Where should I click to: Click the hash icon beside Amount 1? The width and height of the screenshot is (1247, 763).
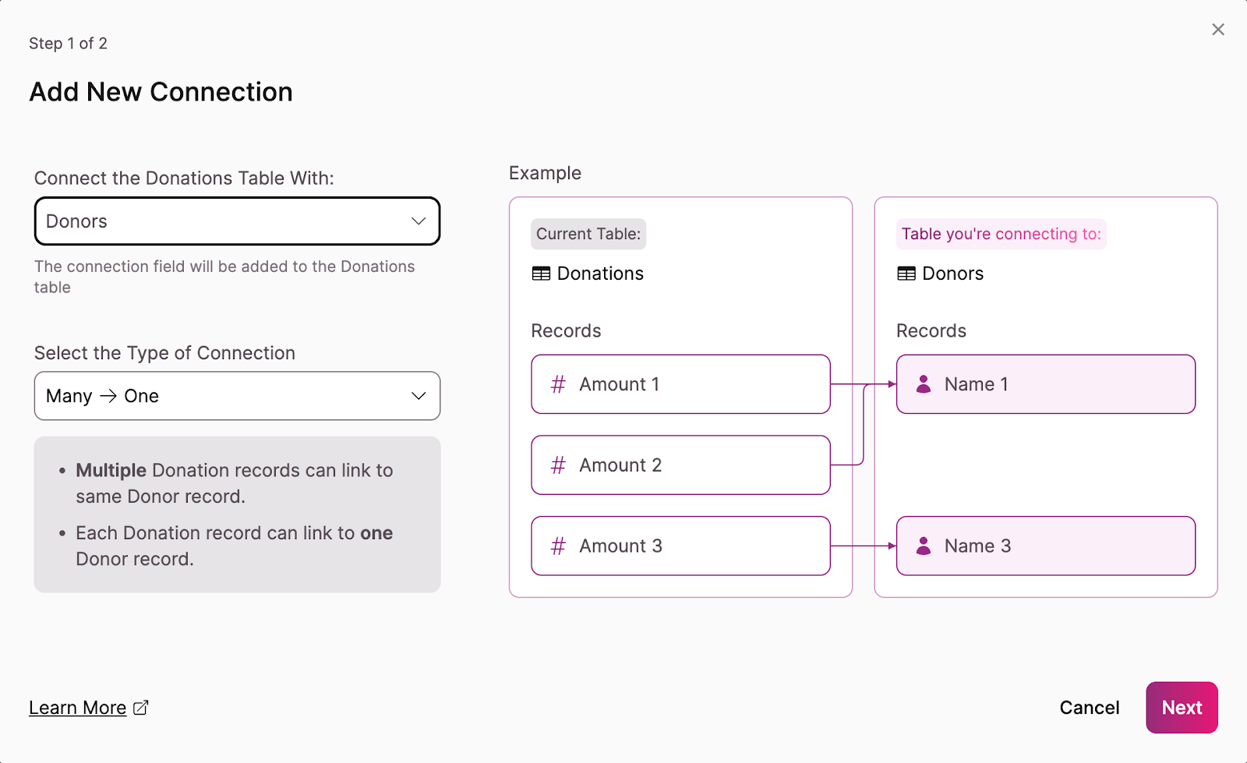[558, 384]
